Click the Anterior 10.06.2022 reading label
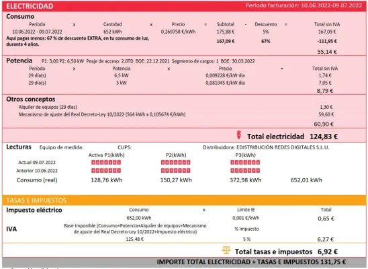Image resolution: width=368 pixels, height=269 pixels. [37, 171]
